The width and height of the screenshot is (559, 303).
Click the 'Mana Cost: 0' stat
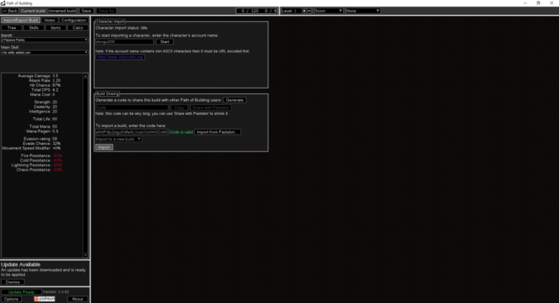[x=43, y=94]
